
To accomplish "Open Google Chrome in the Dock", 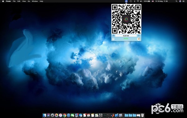I will pyautogui.click(x=65, y=115).
